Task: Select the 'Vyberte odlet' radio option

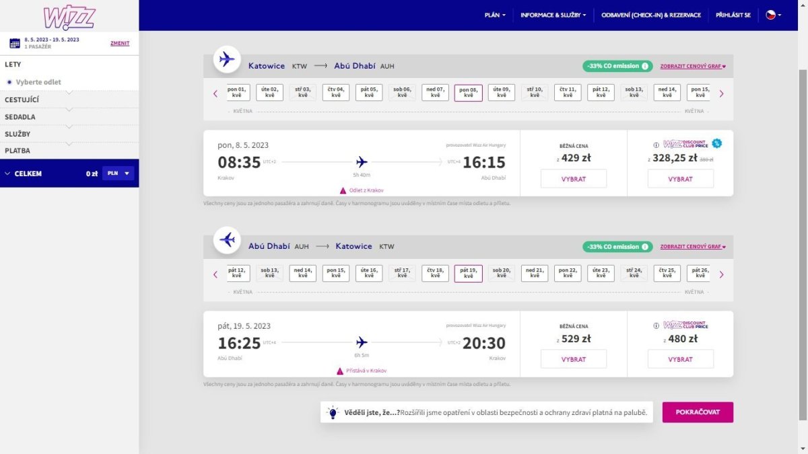Action: pos(9,82)
